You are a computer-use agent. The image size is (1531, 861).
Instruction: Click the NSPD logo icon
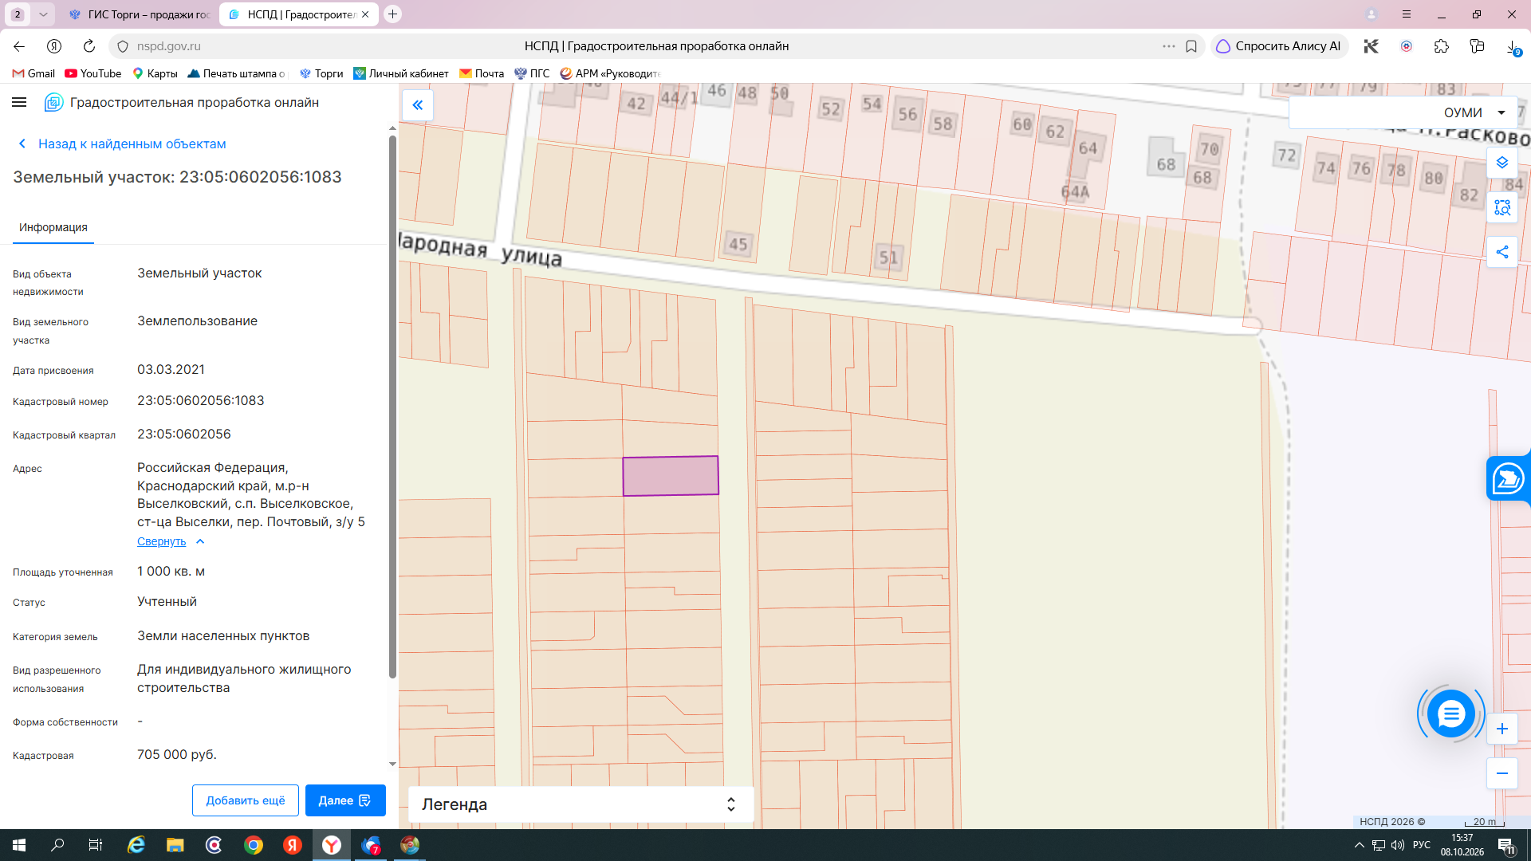click(53, 102)
